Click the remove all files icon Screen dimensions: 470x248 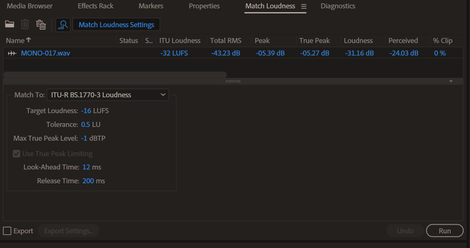coord(41,24)
